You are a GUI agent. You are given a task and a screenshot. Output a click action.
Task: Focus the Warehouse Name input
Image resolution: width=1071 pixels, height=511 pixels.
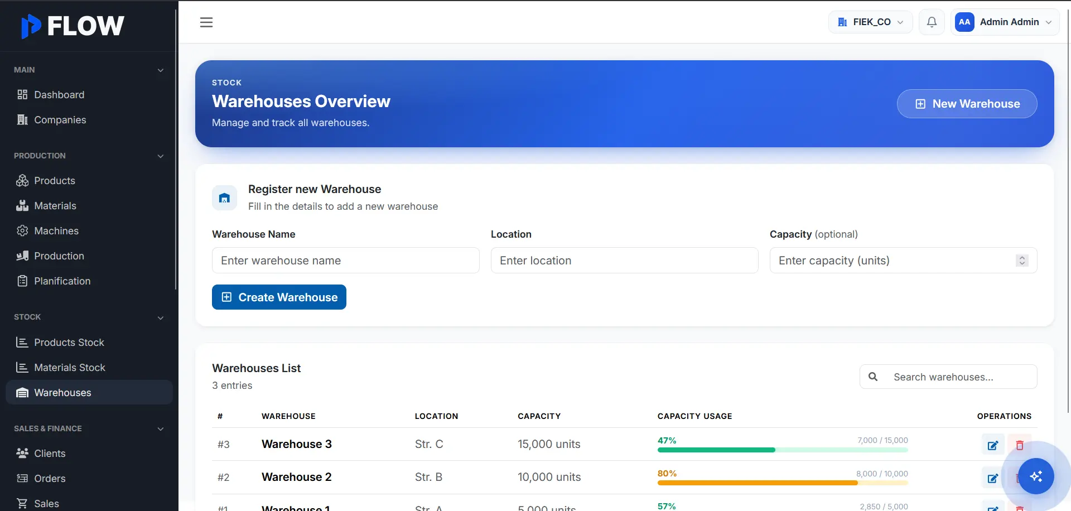tap(346, 261)
